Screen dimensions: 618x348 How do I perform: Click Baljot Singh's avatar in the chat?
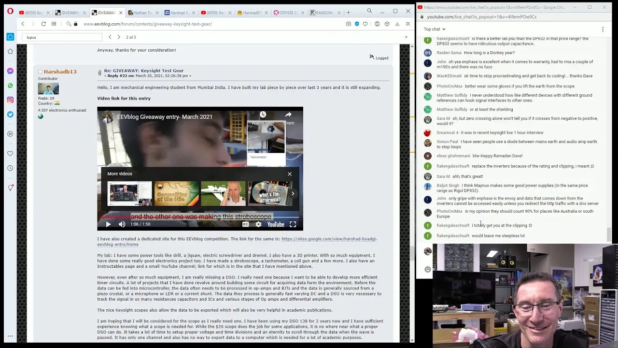pyautogui.click(x=428, y=187)
